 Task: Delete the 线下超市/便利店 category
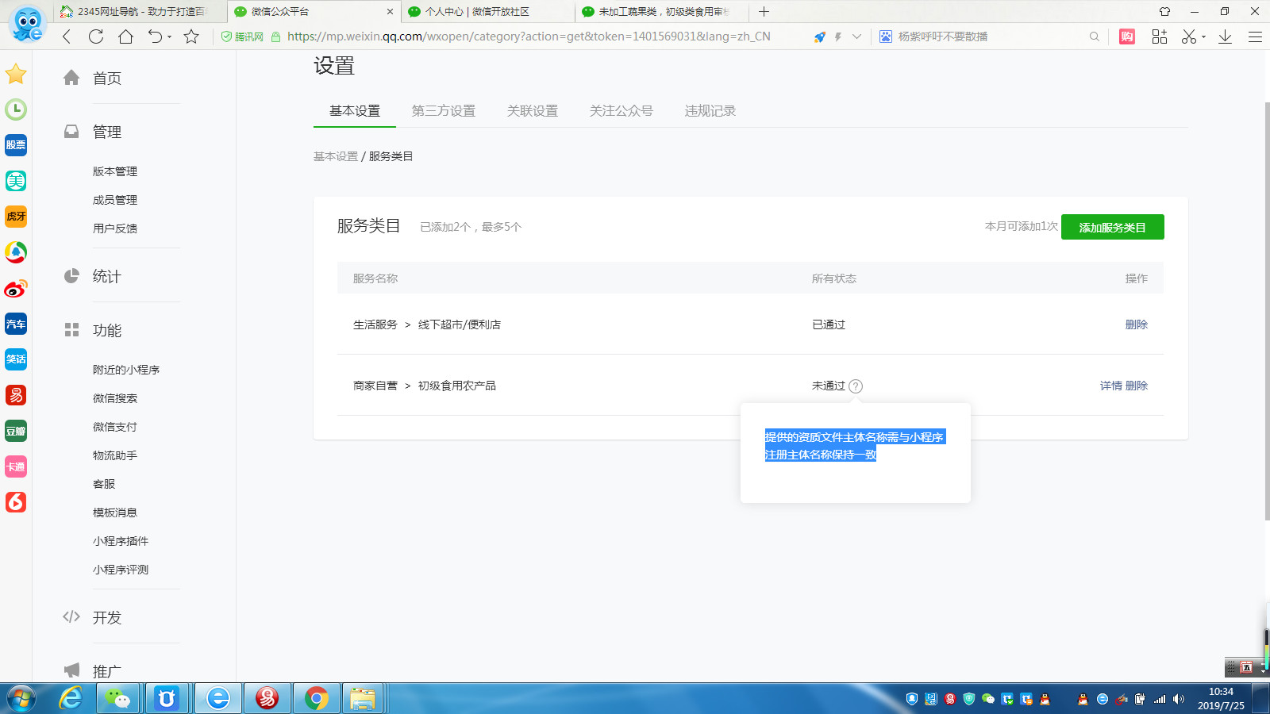pyautogui.click(x=1136, y=324)
